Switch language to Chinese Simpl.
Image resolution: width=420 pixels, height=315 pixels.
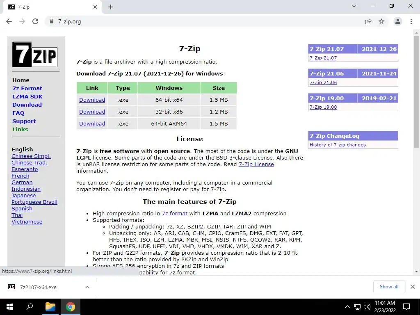click(31, 156)
